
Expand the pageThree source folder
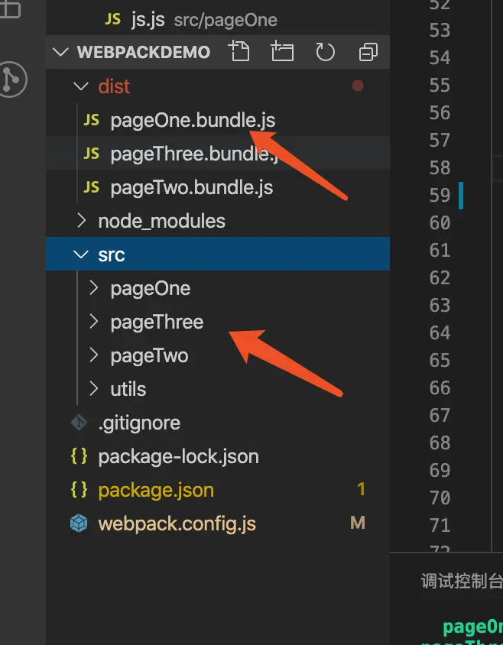[93, 322]
